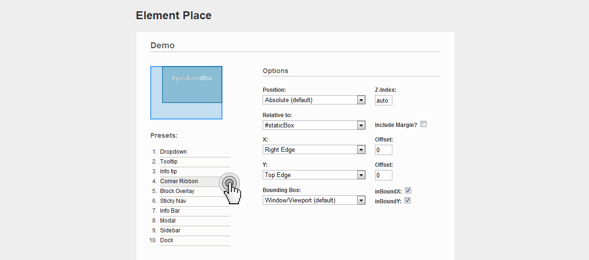Select the Dropdown preset
Image resolution: width=589 pixels, height=260 pixels.
[173, 152]
